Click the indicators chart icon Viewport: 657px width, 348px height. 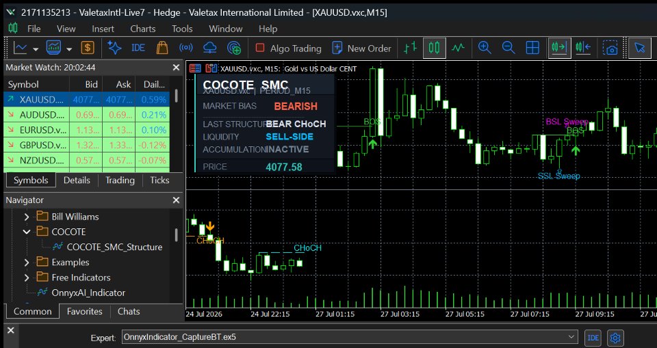click(x=53, y=48)
